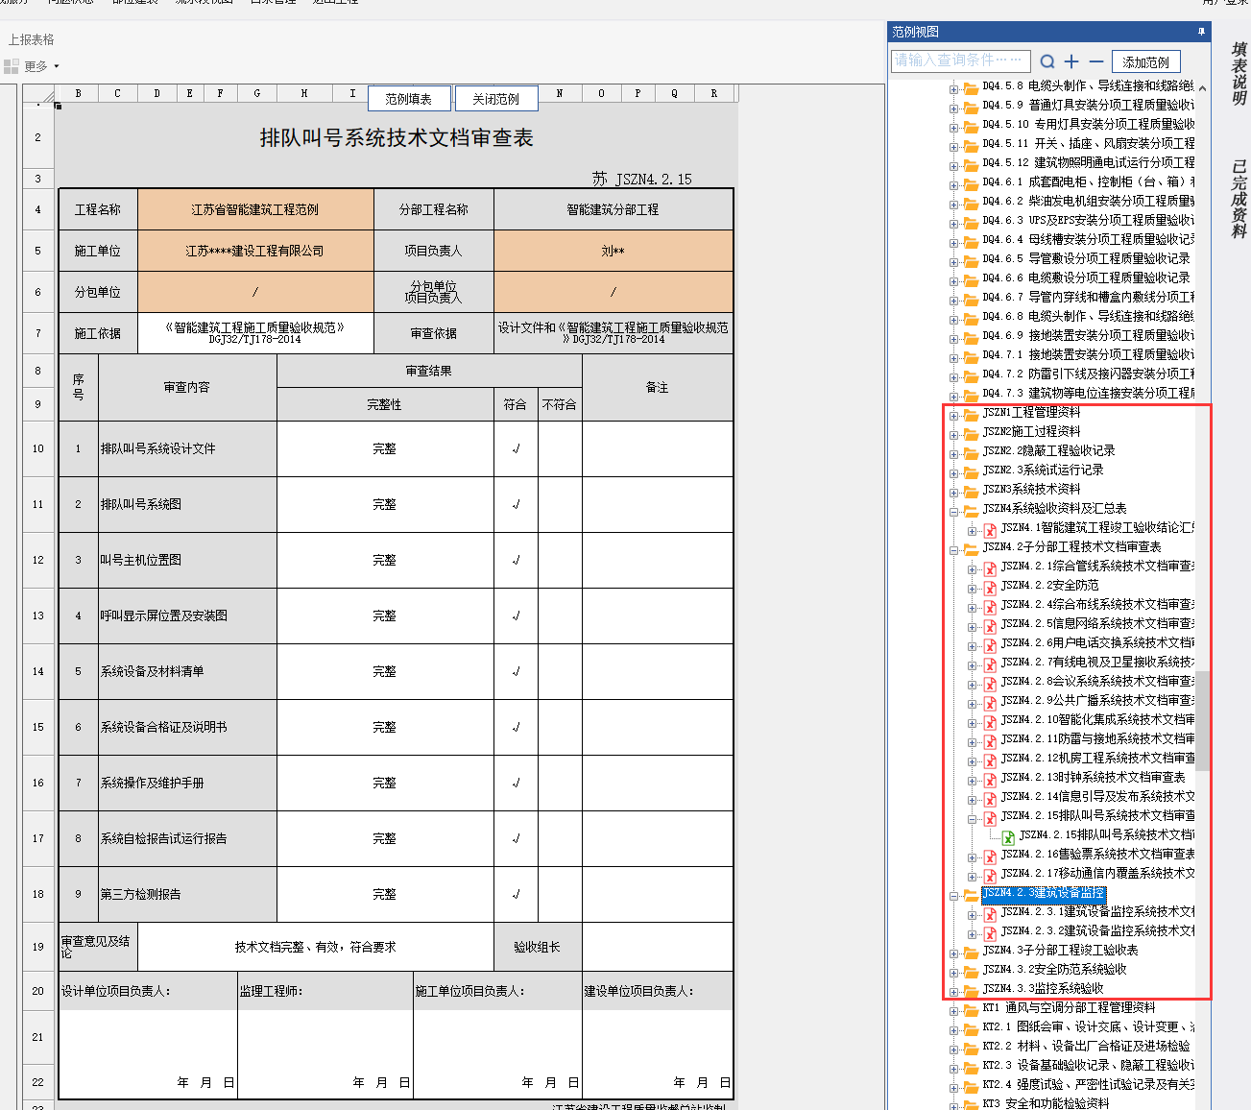Click the minus collapse-all icon beside search
Viewport: 1251px width, 1110px height.
click(x=1096, y=61)
